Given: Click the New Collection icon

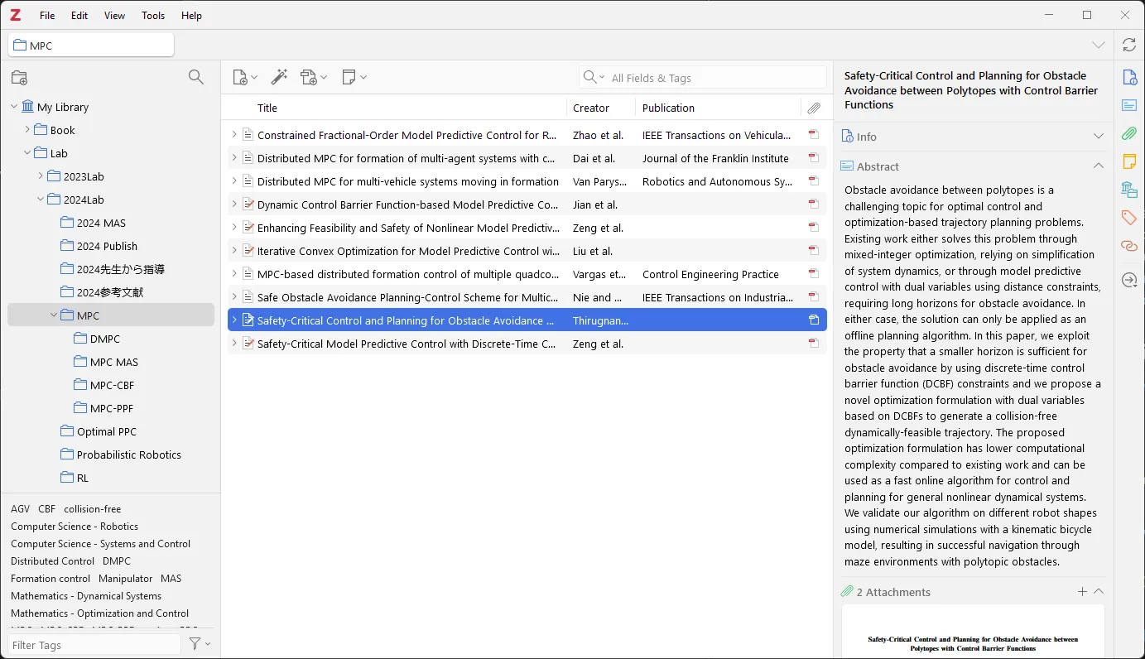Looking at the screenshot, I should (19, 78).
